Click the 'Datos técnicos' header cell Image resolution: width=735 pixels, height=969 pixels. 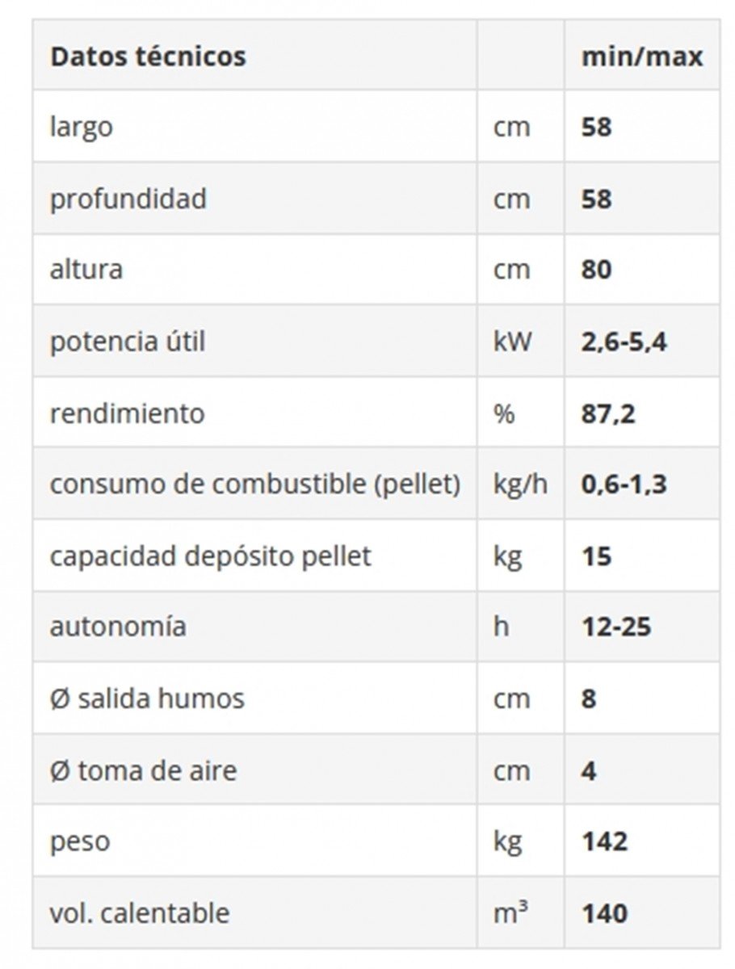coord(148,57)
